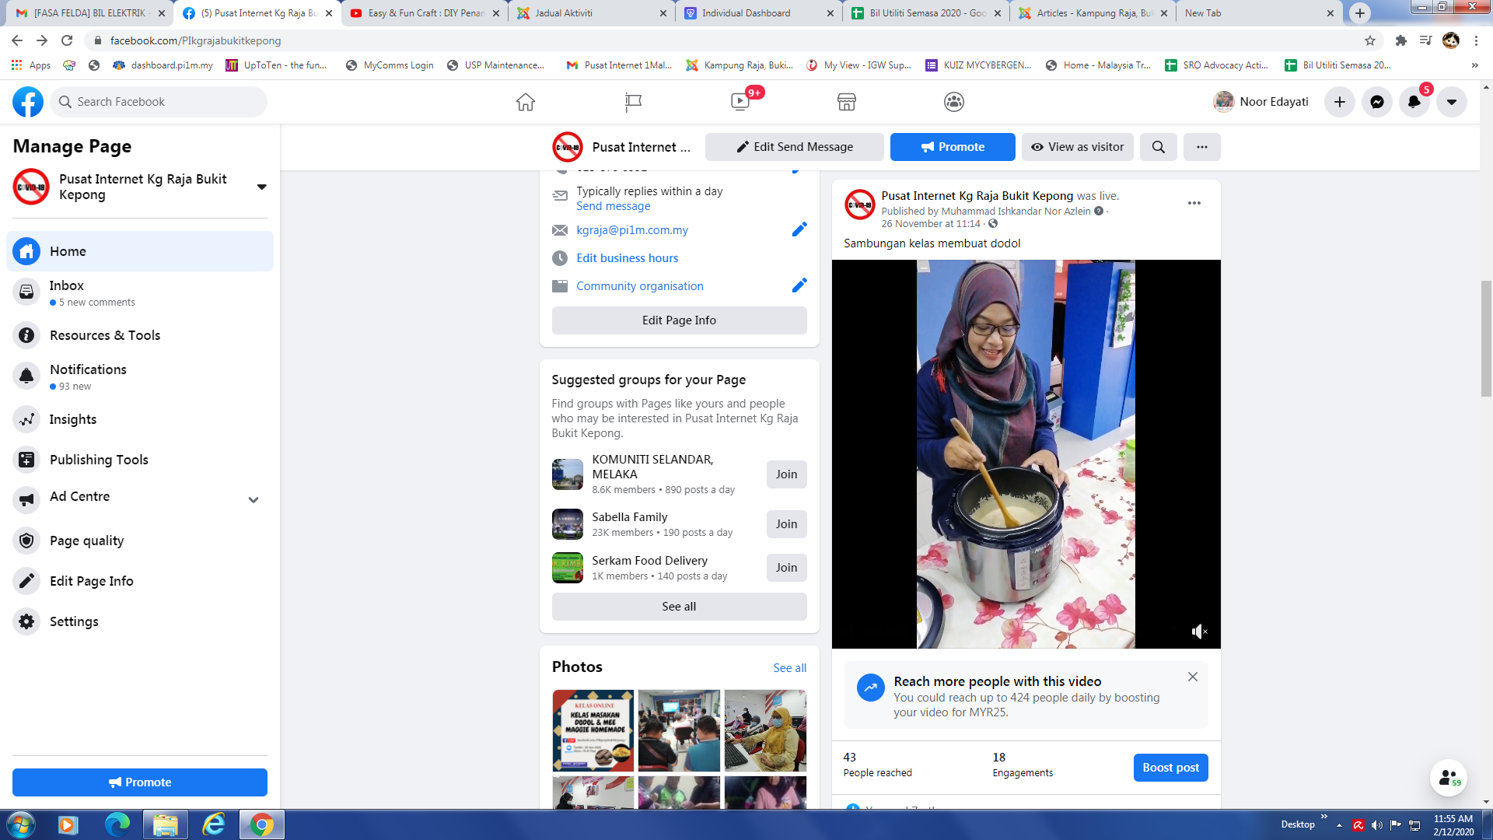Open page switcher dropdown arrow
Screen dimensions: 1493x840
click(261, 187)
